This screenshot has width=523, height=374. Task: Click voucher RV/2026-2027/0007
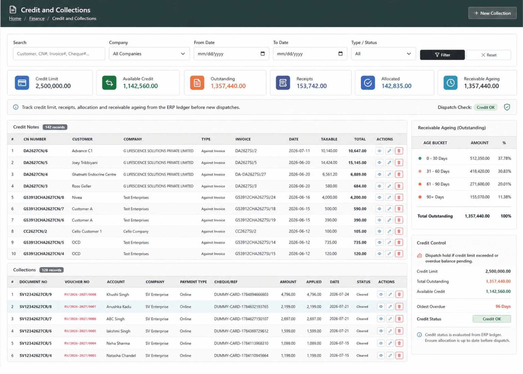point(80,307)
